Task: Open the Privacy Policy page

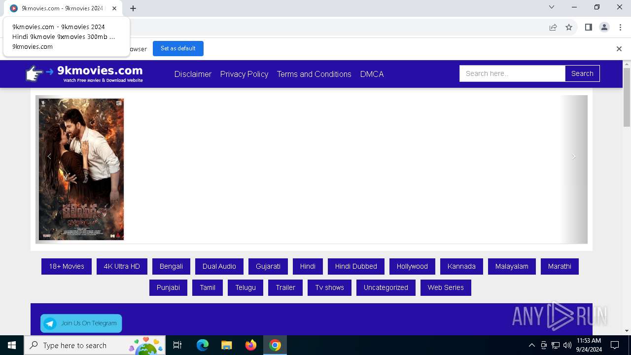Action: point(244,74)
